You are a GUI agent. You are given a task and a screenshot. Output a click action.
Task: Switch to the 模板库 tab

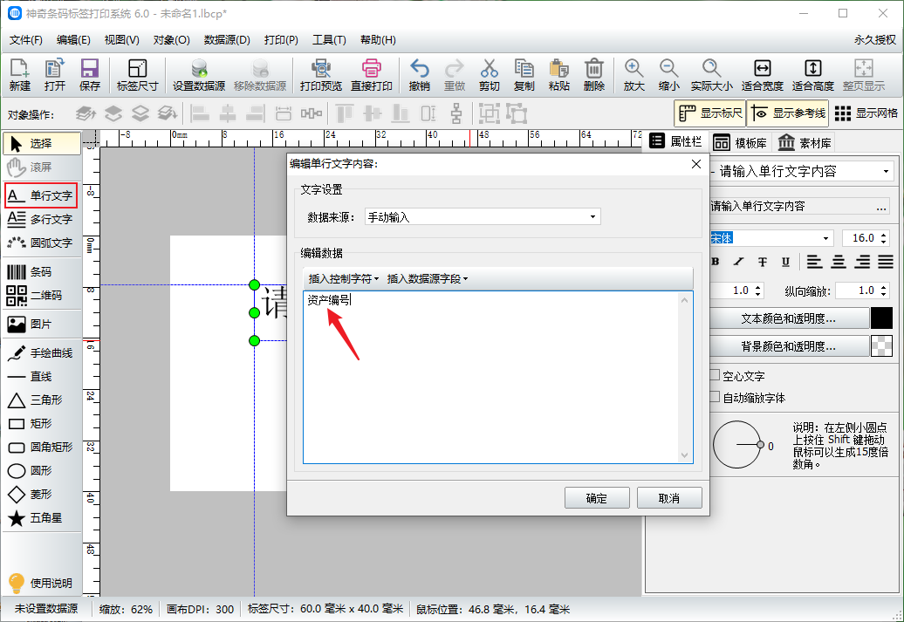741,142
